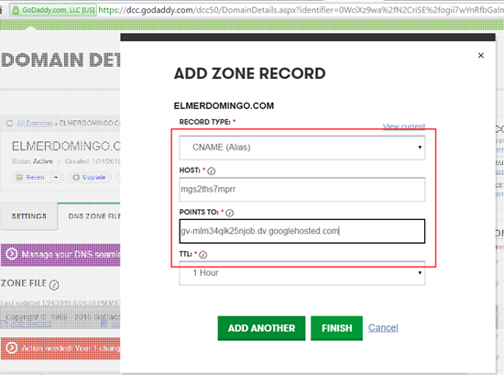Open the View current link
504x375 pixels.
pyautogui.click(x=404, y=127)
